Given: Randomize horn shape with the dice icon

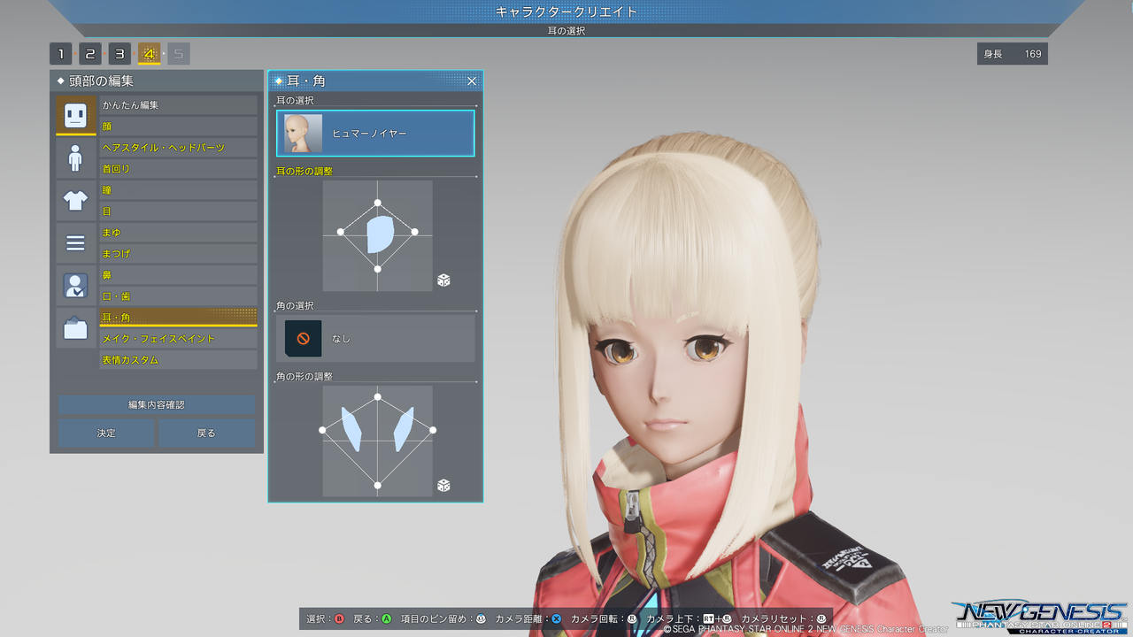Looking at the screenshot, I should pos(443,486).
